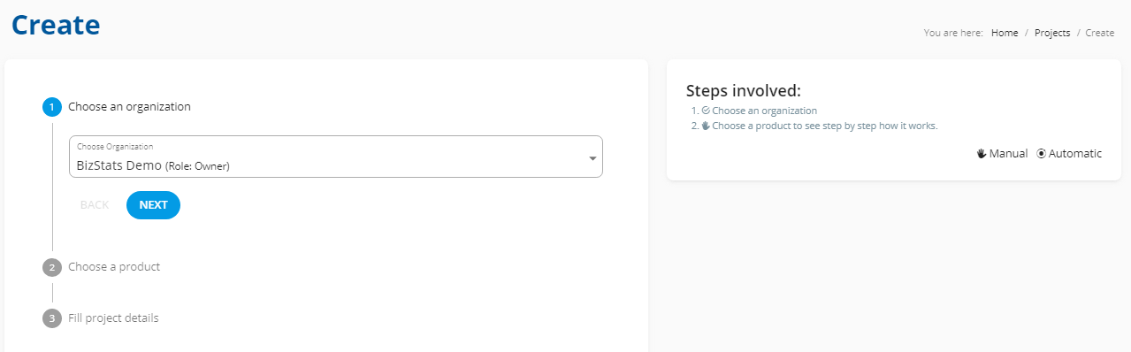This screenshot has height=352, width=1131.
Task: Click Choose an organization in Steps involved list
Action: click(x=764, y=111)
